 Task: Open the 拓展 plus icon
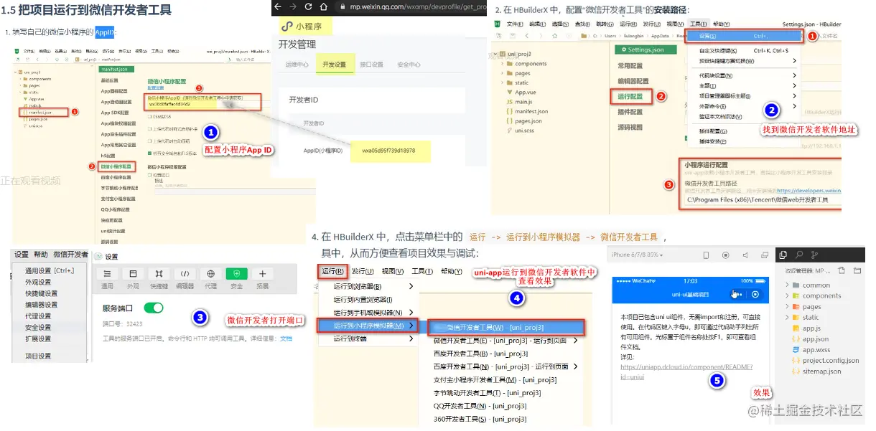(x=262, y=274)
